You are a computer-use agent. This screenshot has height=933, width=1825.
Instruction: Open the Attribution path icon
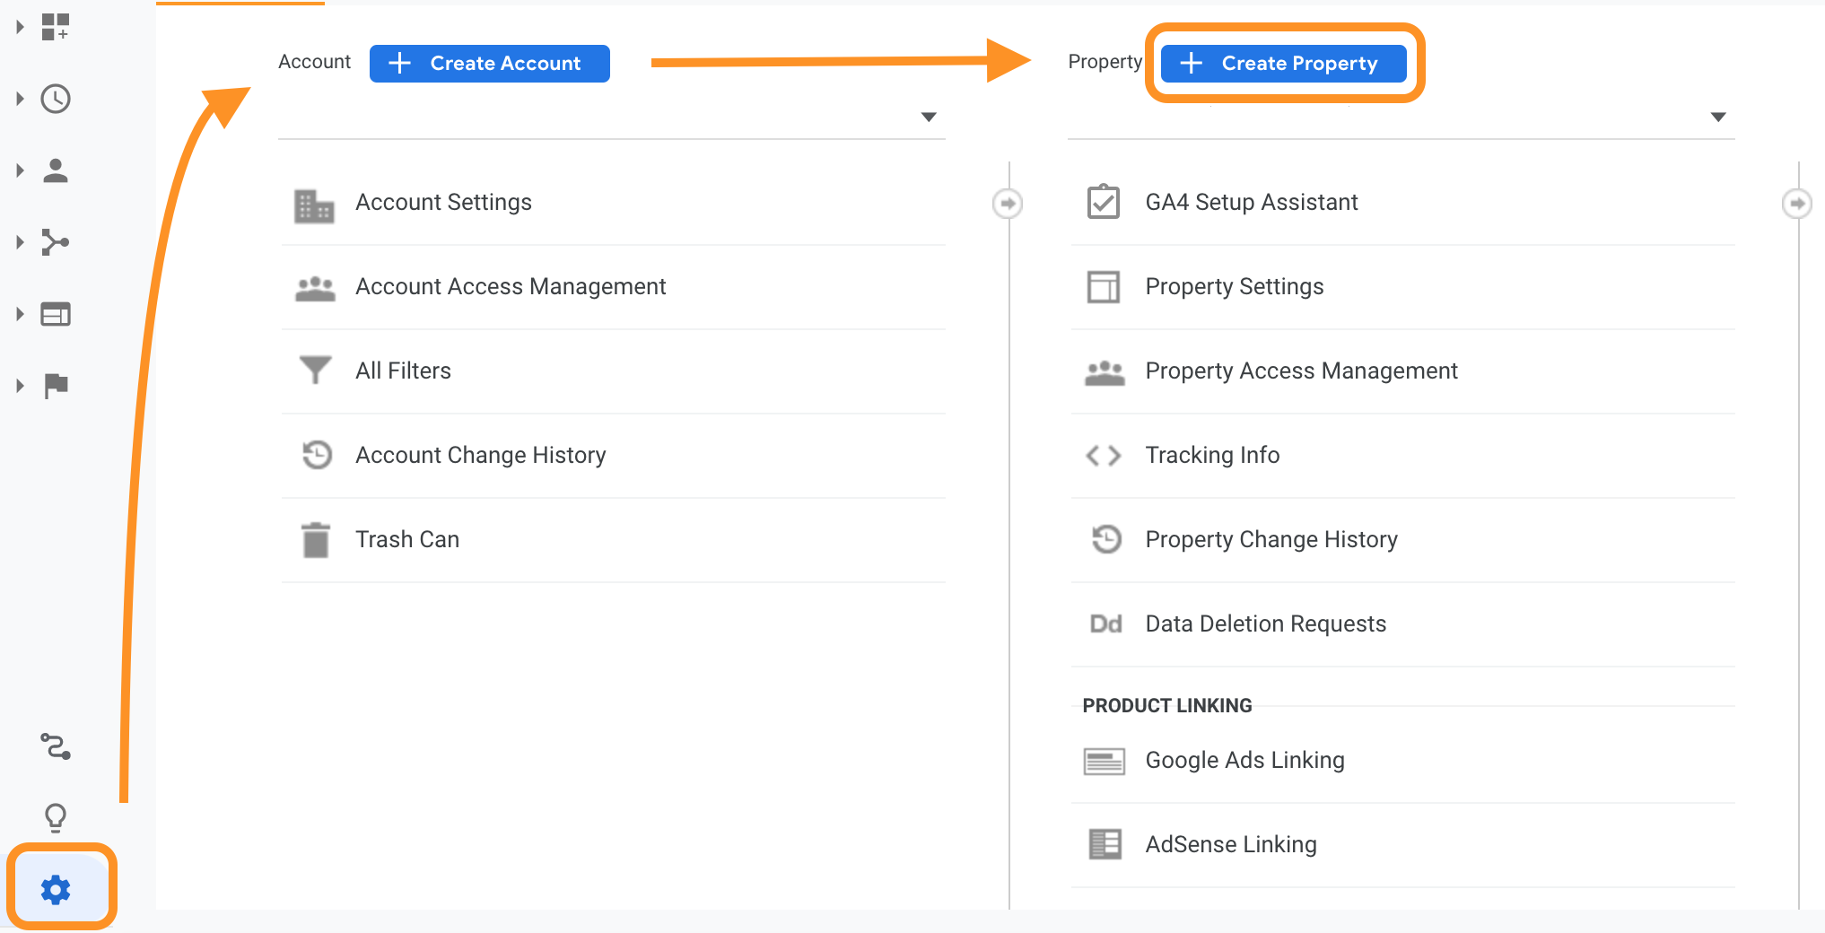click(x=56, y=746)
